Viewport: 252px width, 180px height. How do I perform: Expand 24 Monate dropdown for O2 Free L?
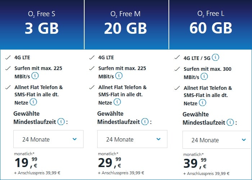click(x=217, y=140)
